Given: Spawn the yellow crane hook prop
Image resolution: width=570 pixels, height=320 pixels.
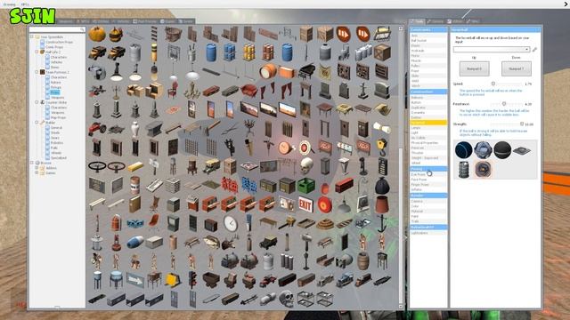Looking at the screenshot, I should coord(382,148).
